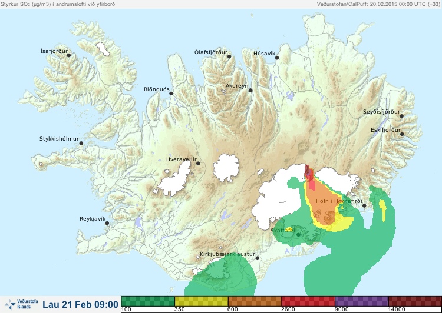Click the Stykkishólmur location dot

[x=81, y=143]
